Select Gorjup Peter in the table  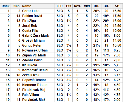[32, 45]
